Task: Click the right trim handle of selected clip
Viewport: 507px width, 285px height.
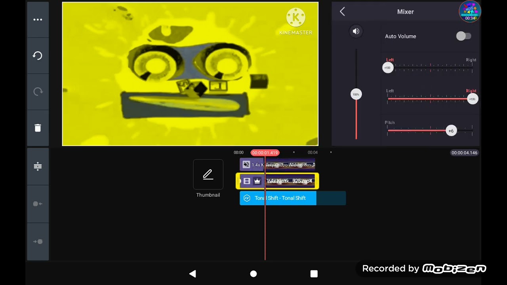Action: (x=317, y=181)
